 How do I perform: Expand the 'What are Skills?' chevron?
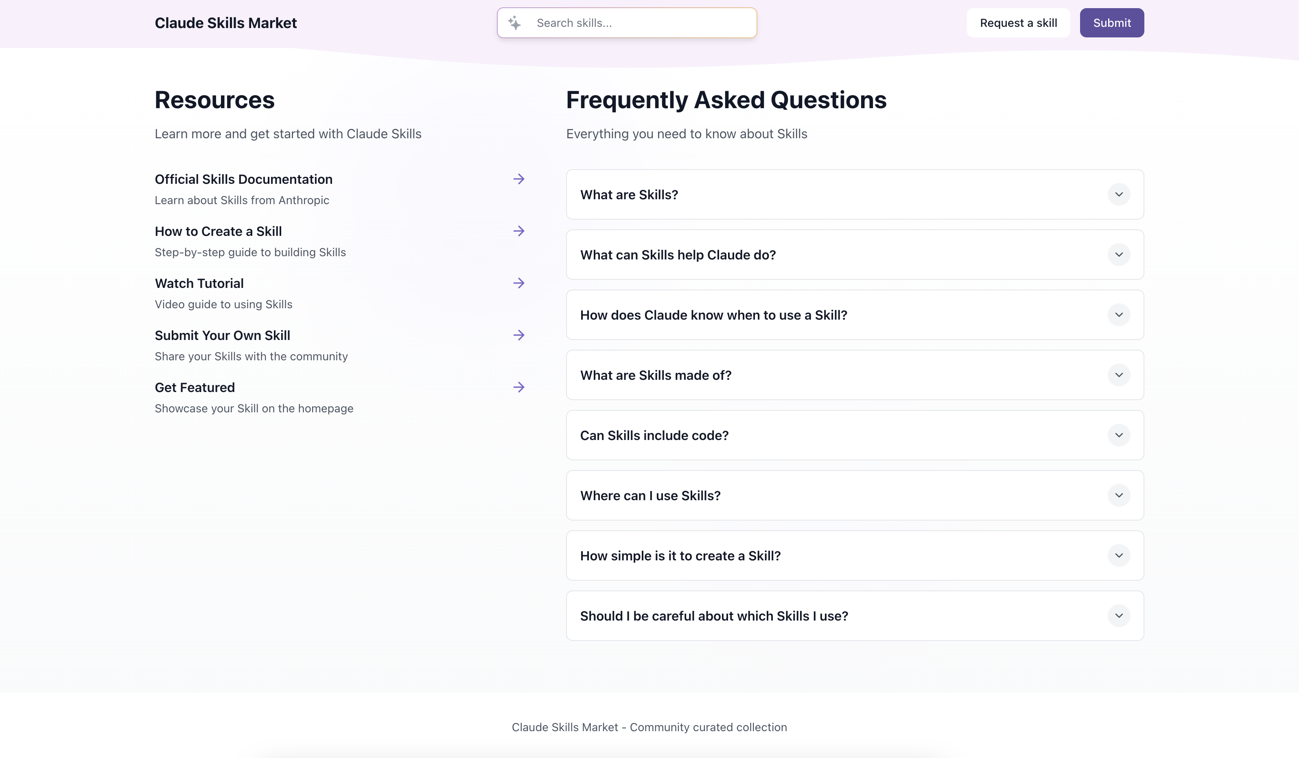click(x=1119, y=195)
